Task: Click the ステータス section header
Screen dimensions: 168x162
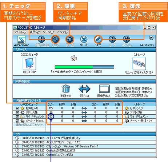Action: click(84, 50)
